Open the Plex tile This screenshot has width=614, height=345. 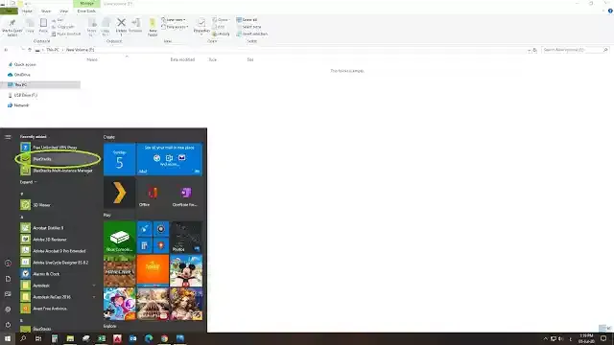pos(119,192)
